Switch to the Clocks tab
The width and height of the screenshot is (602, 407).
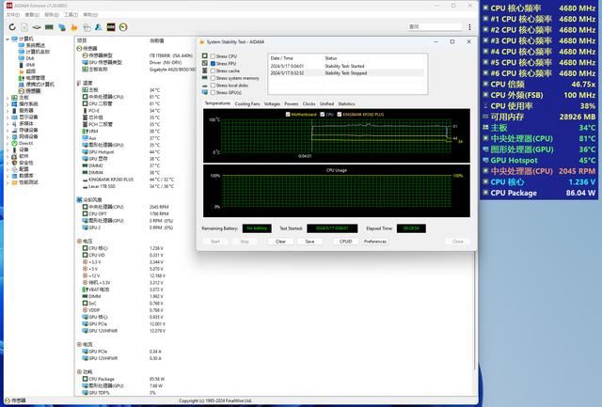tap(309, 104)
